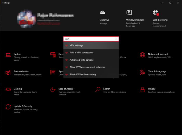Clear the search box with X
This screenshot has height=135, width=182.
point(116,39)
